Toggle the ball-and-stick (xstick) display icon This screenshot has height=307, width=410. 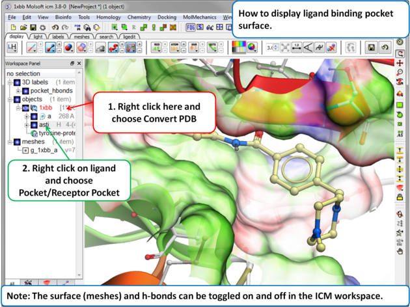click(49, 47)
